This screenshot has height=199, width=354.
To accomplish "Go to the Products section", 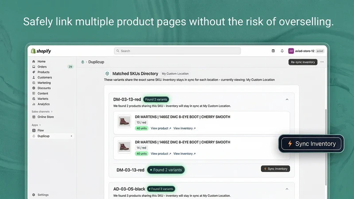I will (x=43, y=72).
